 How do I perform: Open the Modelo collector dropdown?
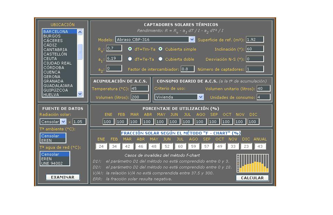[155, 40]
